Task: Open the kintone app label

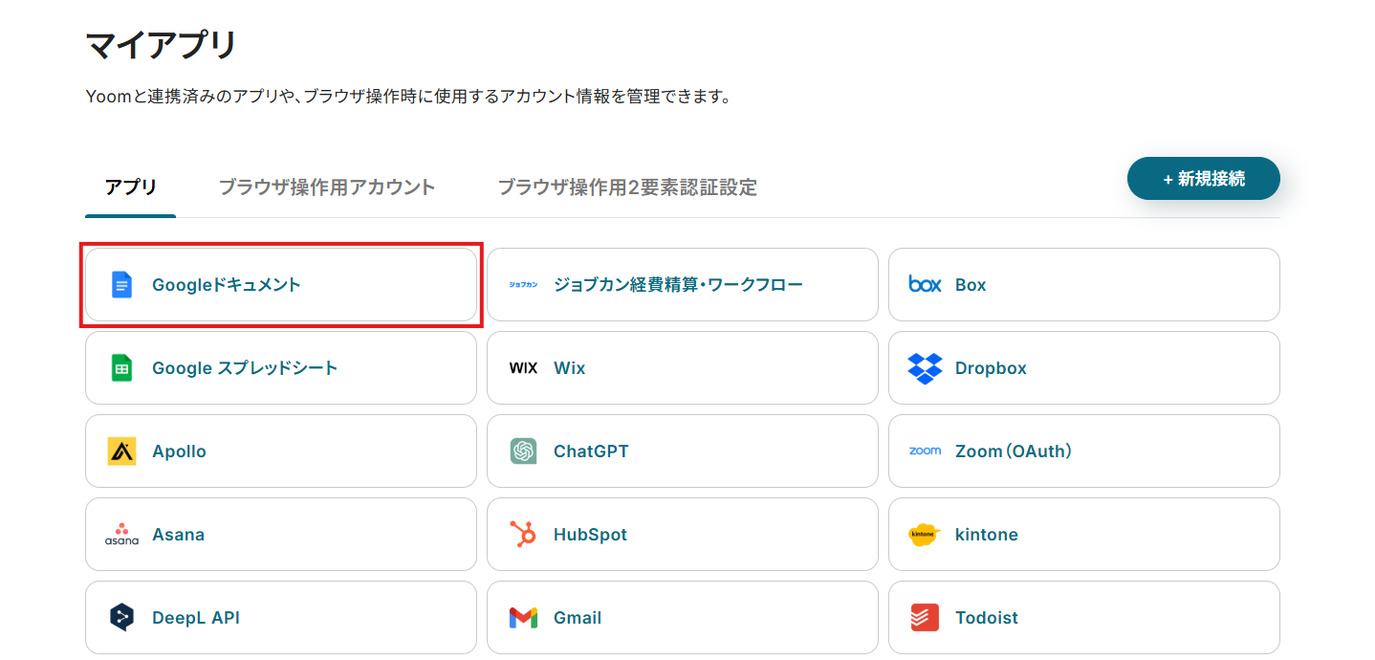Action: pyautogui.click(x=987, y=535)
